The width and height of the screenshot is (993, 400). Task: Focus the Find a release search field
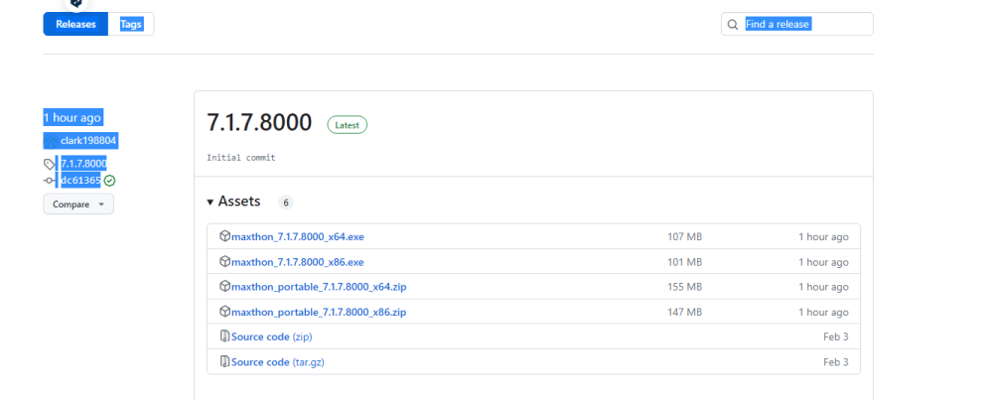click(804, 25)
